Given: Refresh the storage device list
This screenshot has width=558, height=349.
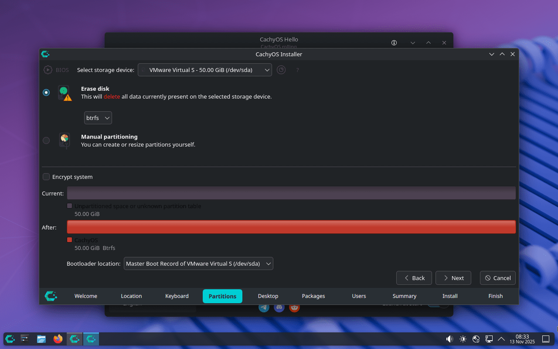Looking at the screenshot, I should coord(281,70).
